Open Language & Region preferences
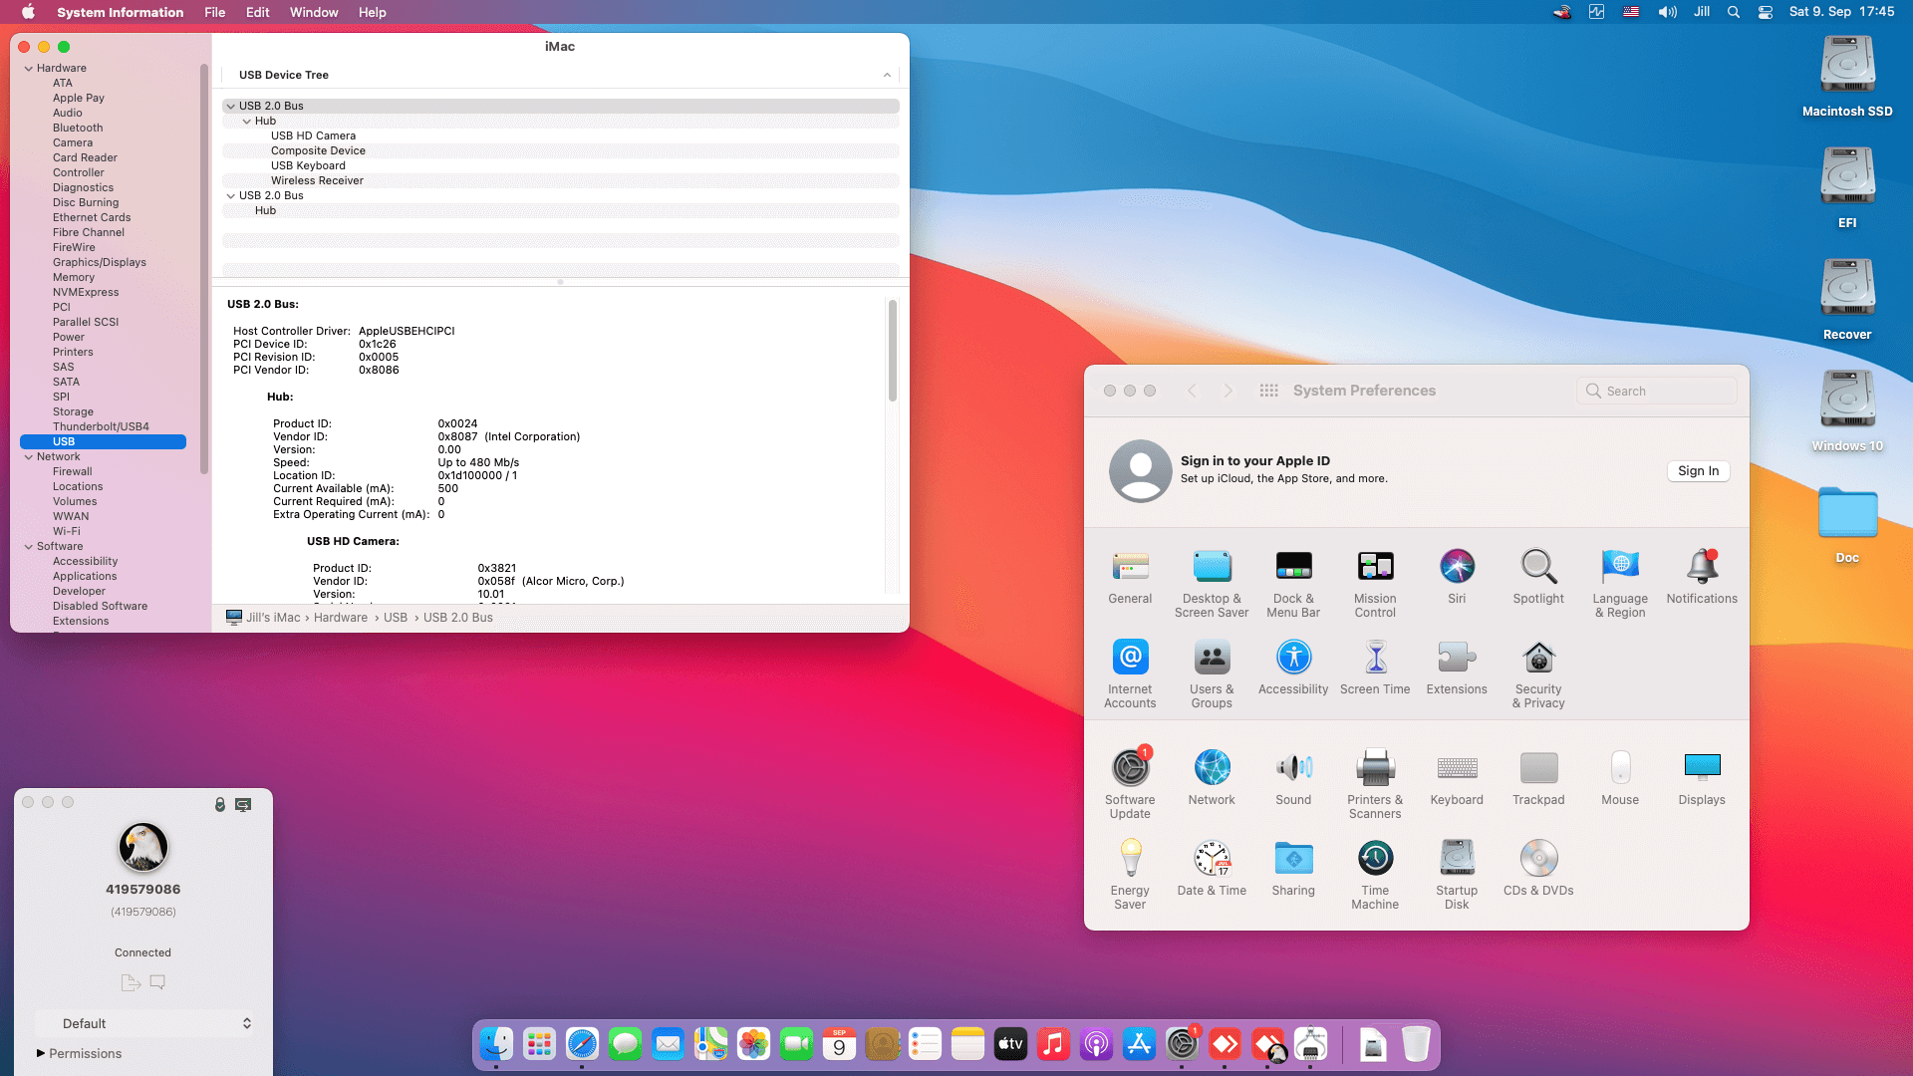Image resolution: width=1913 pixels, height=1076 pixels. point(1620,584)
